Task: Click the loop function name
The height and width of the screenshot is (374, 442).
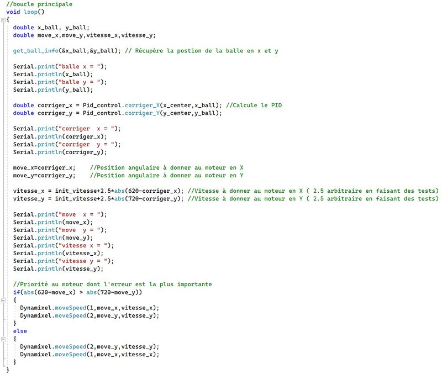Action: point(30,12)
